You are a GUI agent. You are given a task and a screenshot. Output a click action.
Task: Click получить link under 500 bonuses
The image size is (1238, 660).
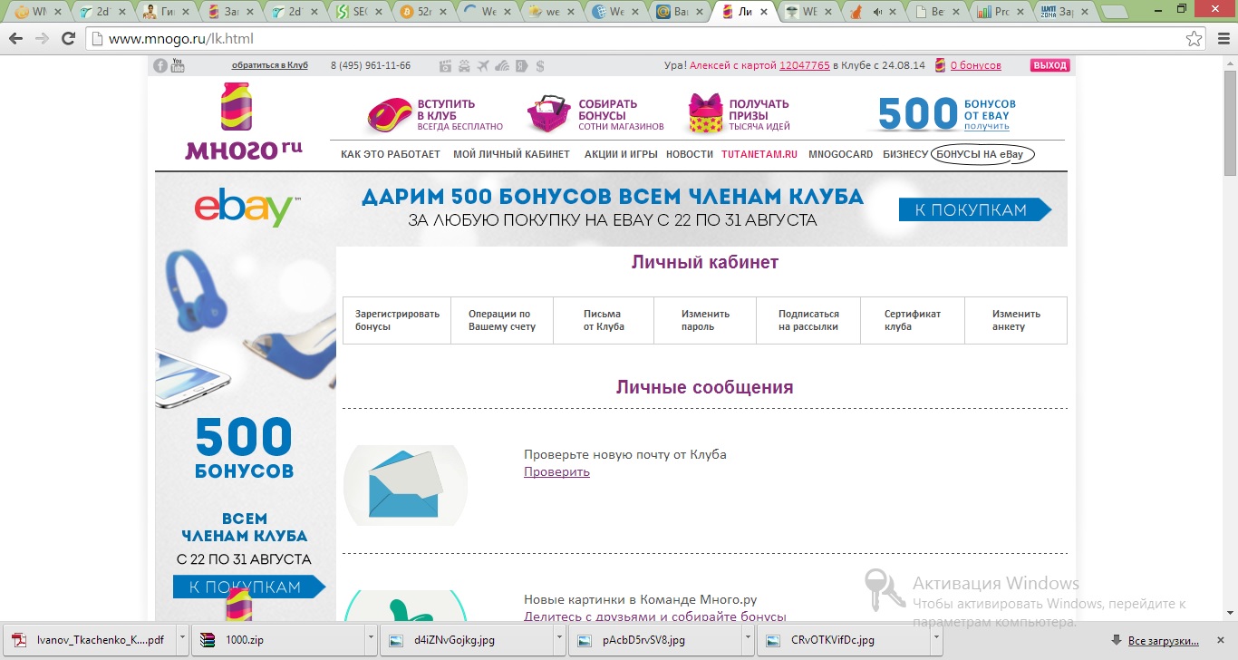(986, 126)
